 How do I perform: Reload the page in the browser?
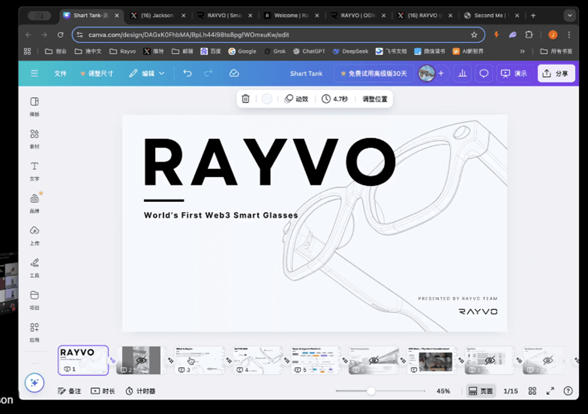click(x=61, y=35)
